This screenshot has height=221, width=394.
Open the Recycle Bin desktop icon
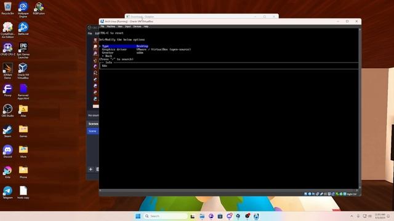click(x=7, y=9)
